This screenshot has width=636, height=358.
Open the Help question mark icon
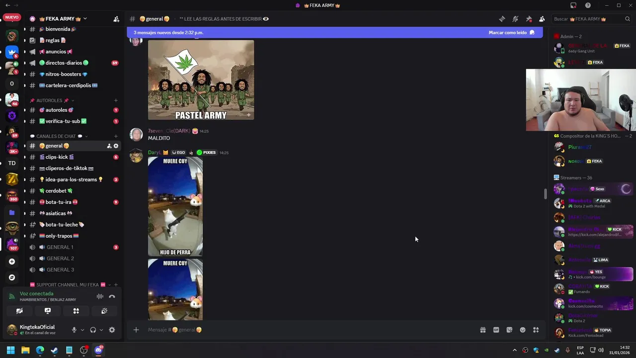(x=588, y=5)
